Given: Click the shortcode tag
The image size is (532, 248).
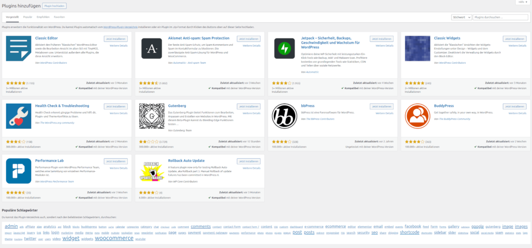Looking at the screenshot, I should coord(409,232).
